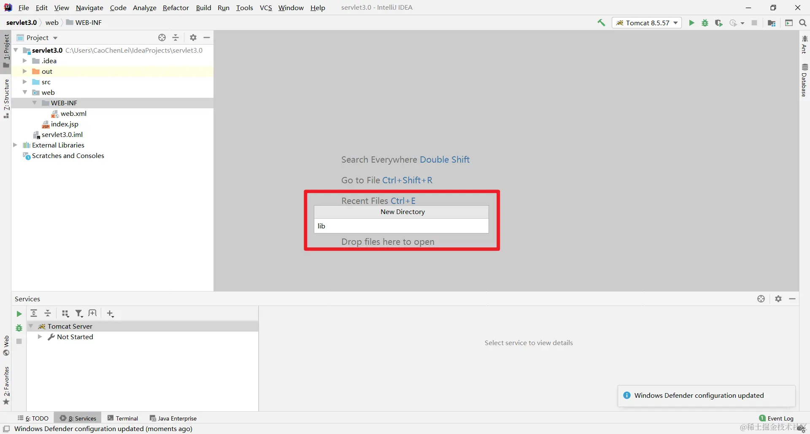This screenshot has height=434, width=810.
Task: Open Project Structure icon in toolbar
Action: (x=772, y=23)
